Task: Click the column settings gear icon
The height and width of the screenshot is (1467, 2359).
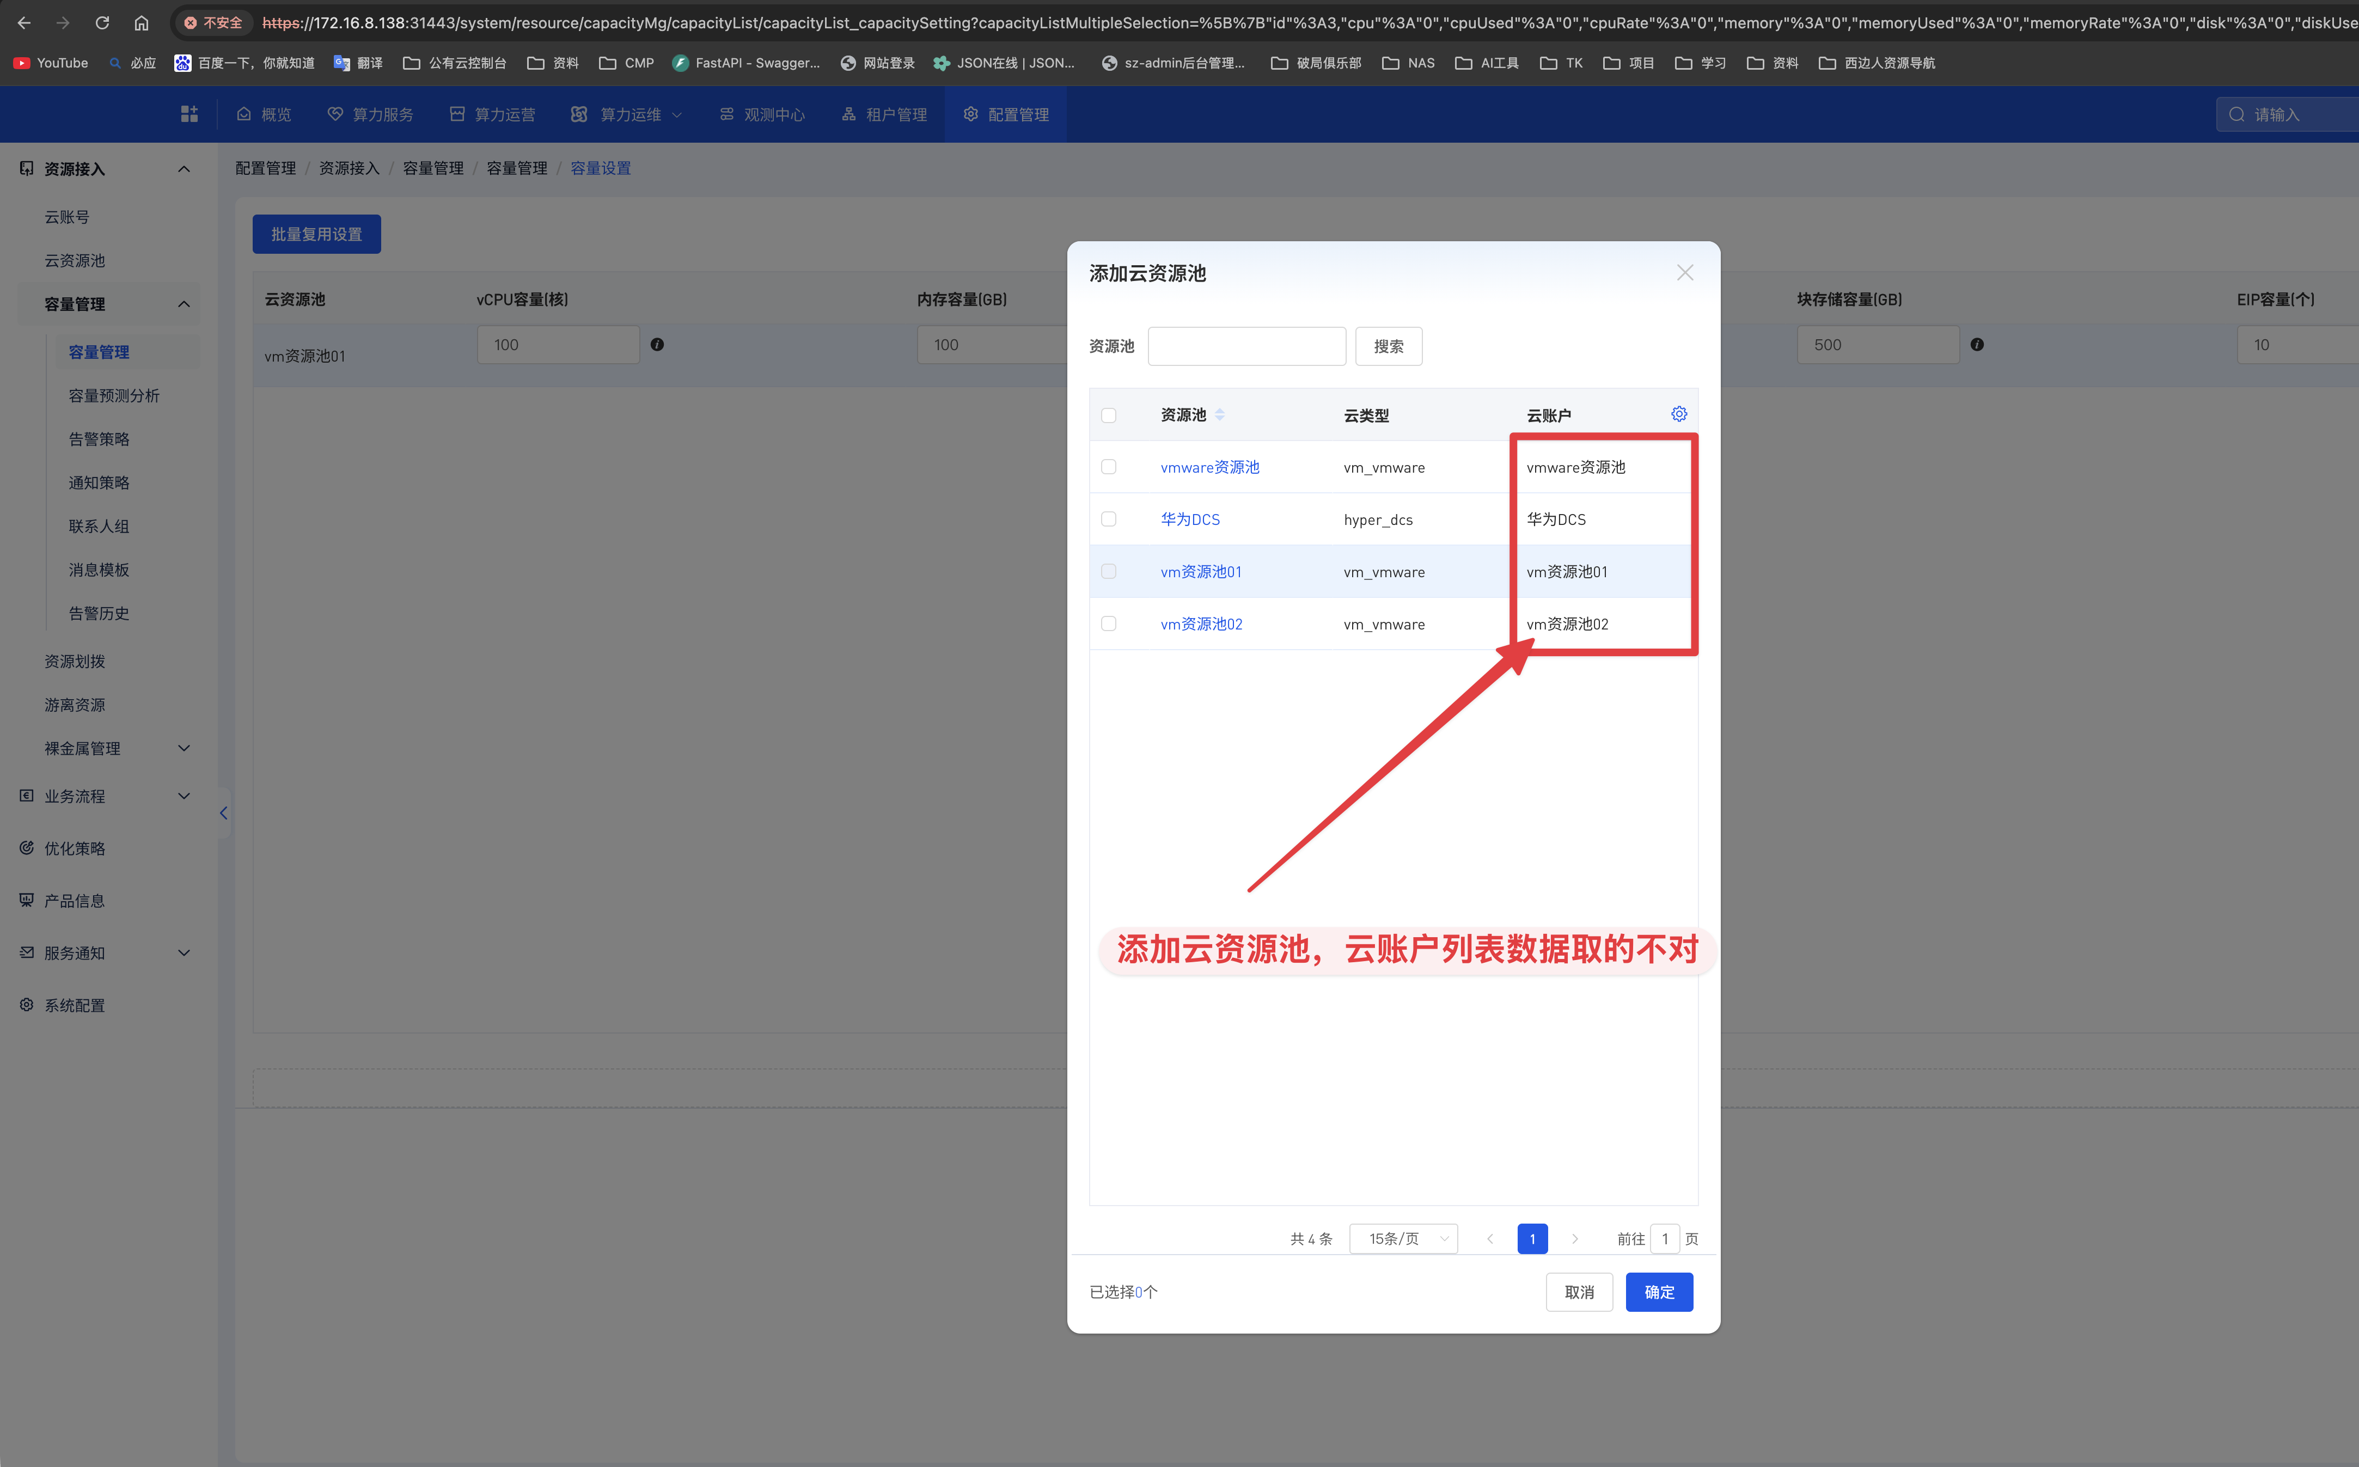Action: click(1678, 414)
